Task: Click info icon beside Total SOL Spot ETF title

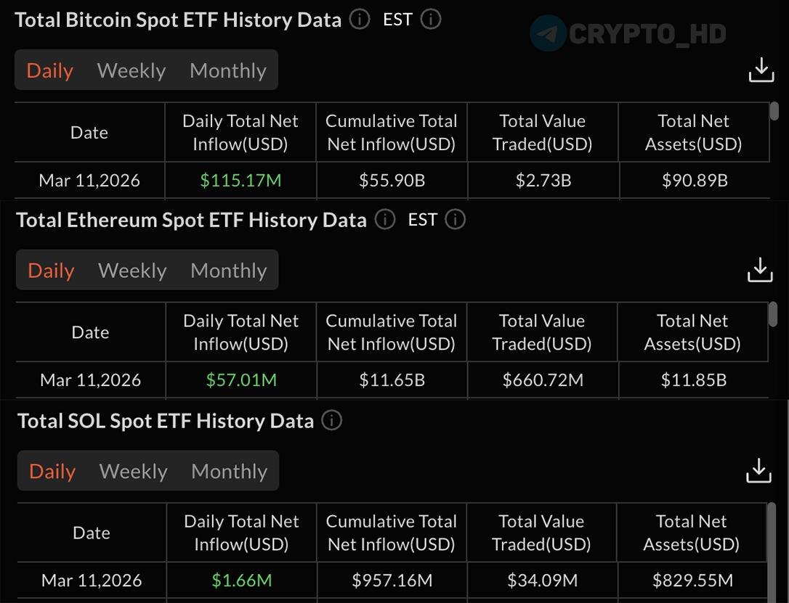Action: (332, 421)
